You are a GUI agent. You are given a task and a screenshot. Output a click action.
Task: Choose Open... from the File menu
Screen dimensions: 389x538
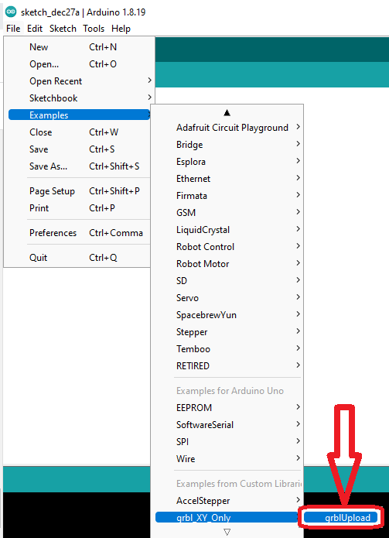point(79,64)
